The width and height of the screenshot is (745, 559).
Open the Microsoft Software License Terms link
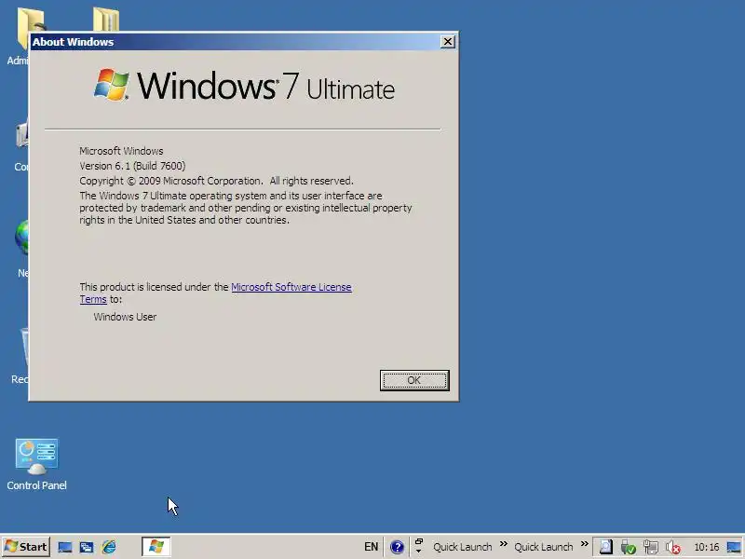click(291, 287)
